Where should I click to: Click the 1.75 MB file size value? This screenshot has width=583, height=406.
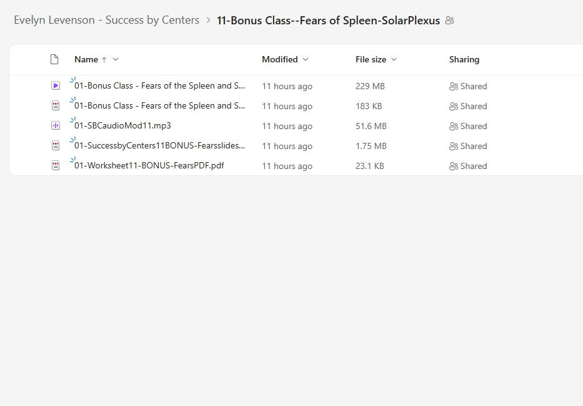click(x=371, y=147)
